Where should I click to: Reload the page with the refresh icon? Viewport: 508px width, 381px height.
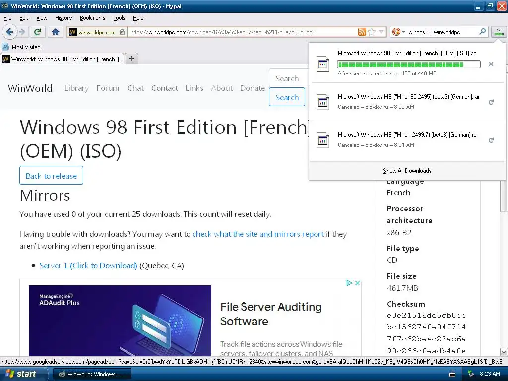click(x=38, y=32)
